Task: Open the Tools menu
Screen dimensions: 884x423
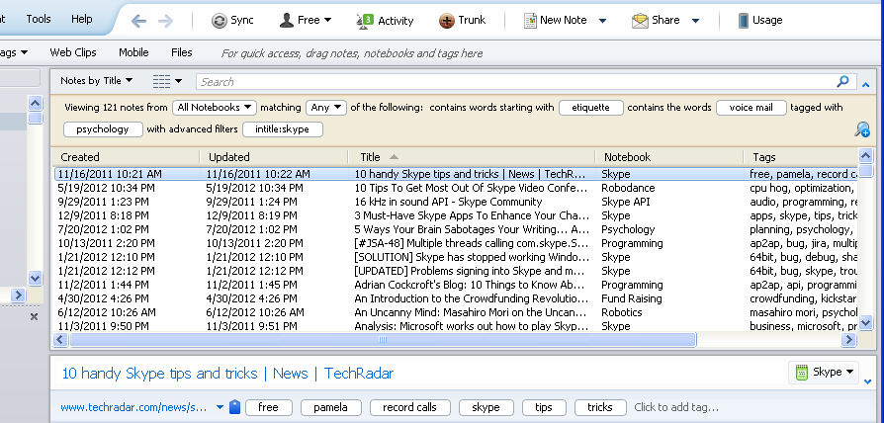Action: [39, 19]
